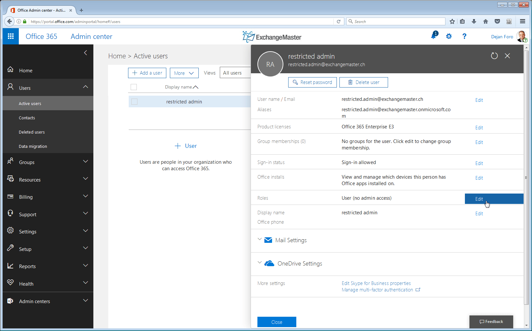This screenshot has width=532, height=331.
Task: Tick the select-all users checkbox
Action: pyautogui.click(x=134, y=87)
